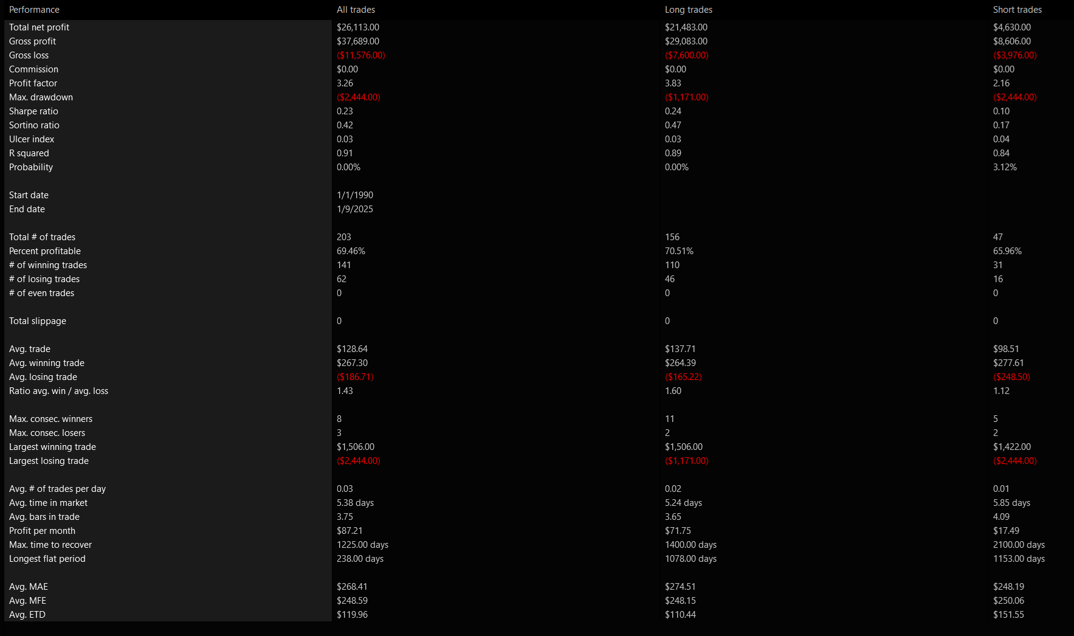The height and width of the screenshot is (636, 1074).
Task: Select the Avg. MAE row label
Action: (28, 587)
